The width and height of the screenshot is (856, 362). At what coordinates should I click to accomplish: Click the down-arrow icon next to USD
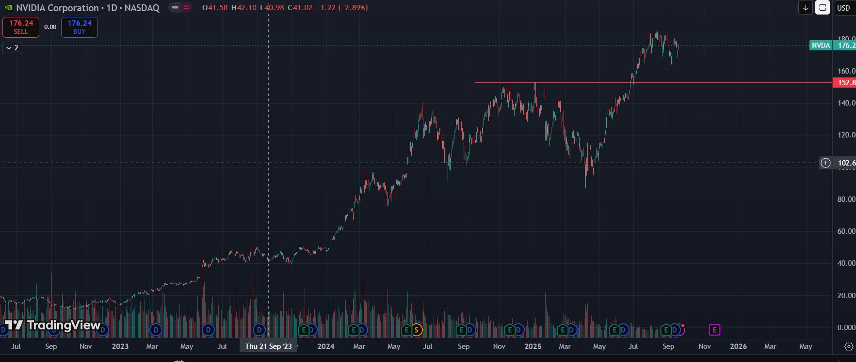(806, 8)
